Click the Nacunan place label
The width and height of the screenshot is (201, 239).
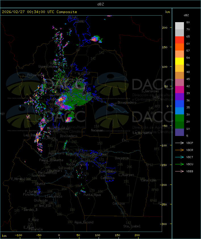(97, 130)
